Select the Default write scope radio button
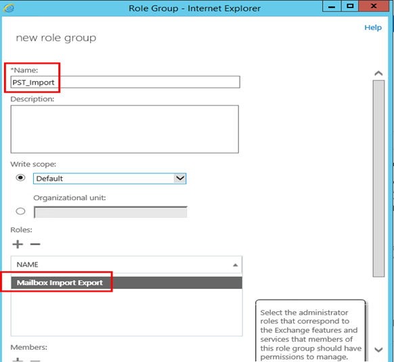The image size is (394, 362). [x=20, y=178]
